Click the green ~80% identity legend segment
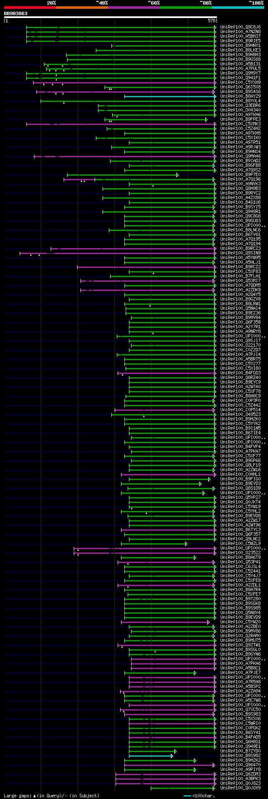 tap(186, 8)
